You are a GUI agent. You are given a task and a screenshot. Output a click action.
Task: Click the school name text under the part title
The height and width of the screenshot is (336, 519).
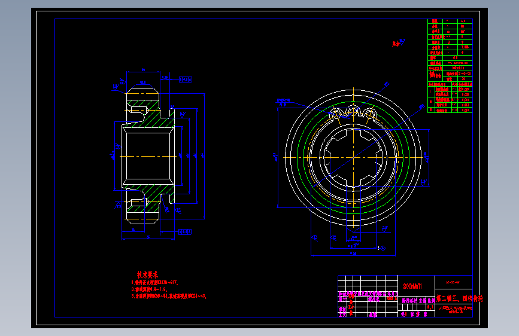[456, 309]
